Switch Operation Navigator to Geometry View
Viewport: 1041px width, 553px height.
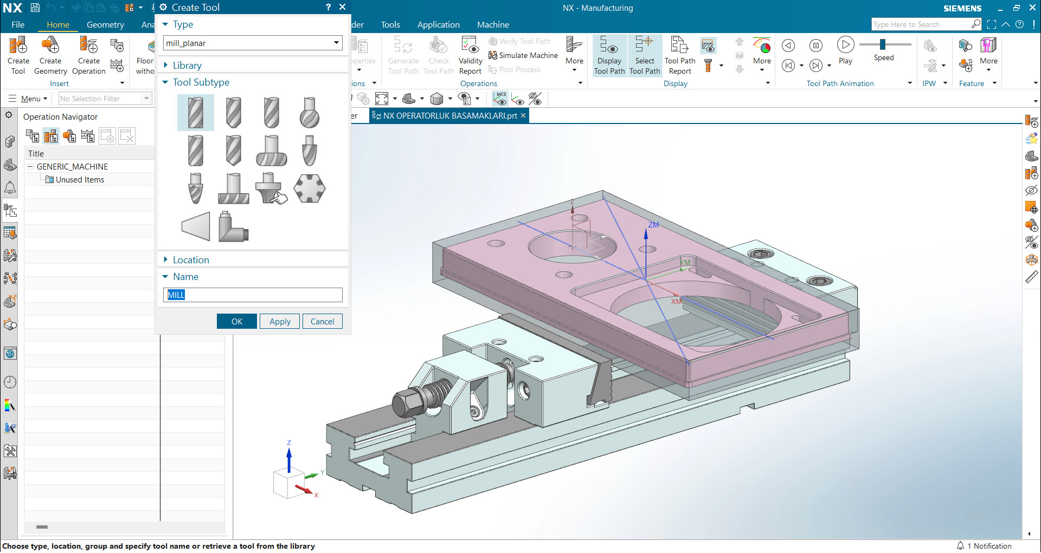point(69,136)
